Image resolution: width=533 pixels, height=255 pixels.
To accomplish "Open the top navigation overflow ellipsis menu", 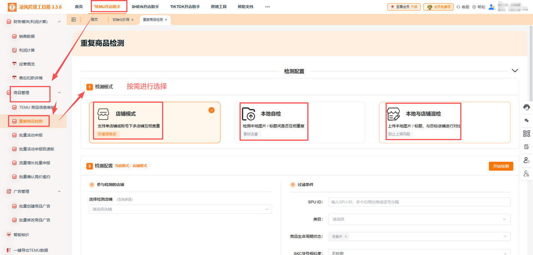I will (x=267, y=7).
